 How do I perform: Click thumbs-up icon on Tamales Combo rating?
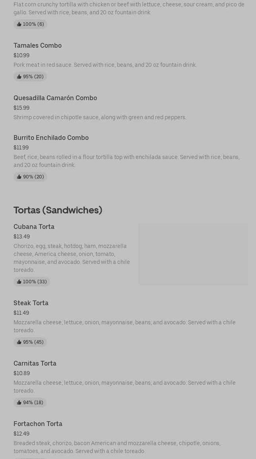tap(19, 77)
